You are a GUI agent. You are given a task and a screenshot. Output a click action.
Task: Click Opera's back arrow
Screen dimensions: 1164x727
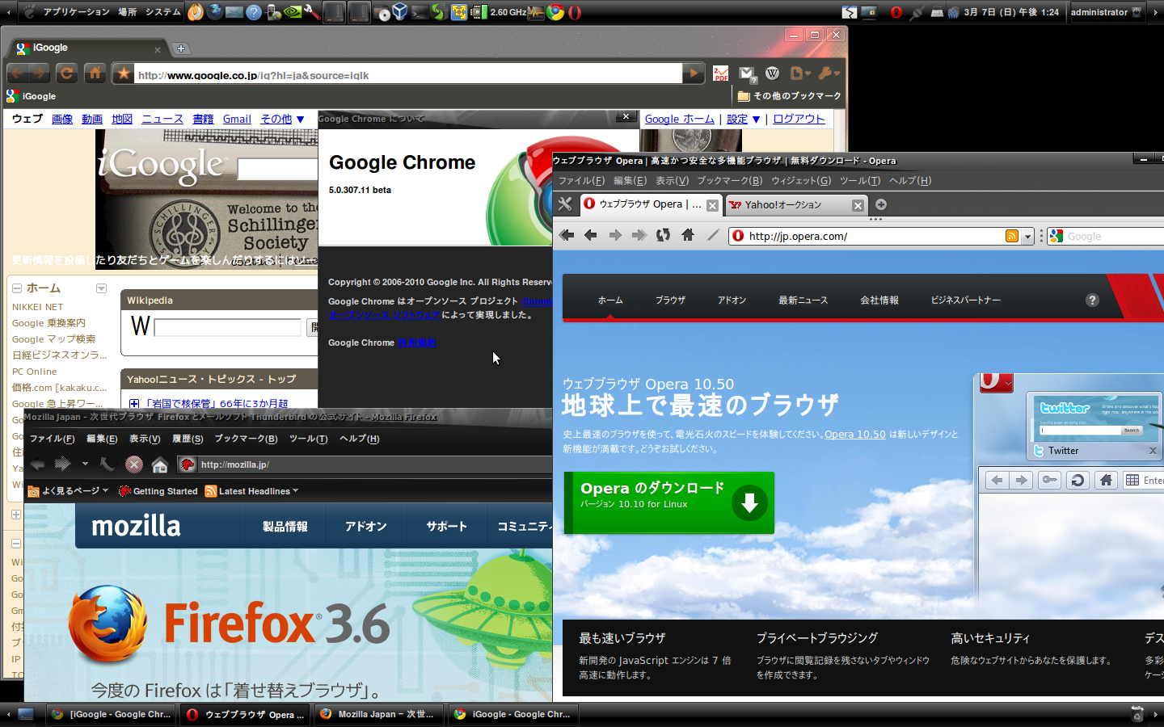pos(591,235)
